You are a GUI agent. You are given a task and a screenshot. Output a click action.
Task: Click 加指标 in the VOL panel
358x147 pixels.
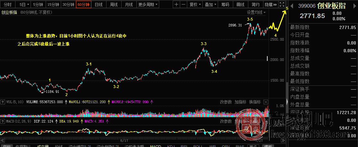[240, 102]
